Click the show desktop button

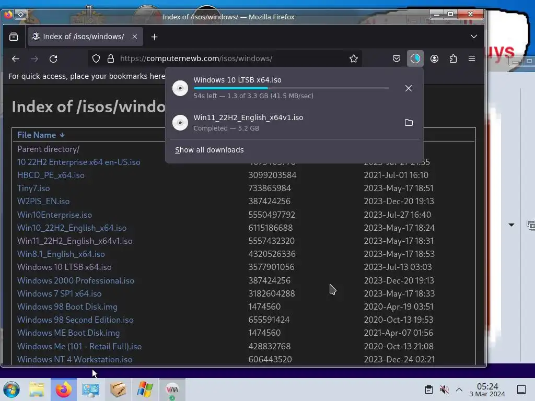point(521,390)
